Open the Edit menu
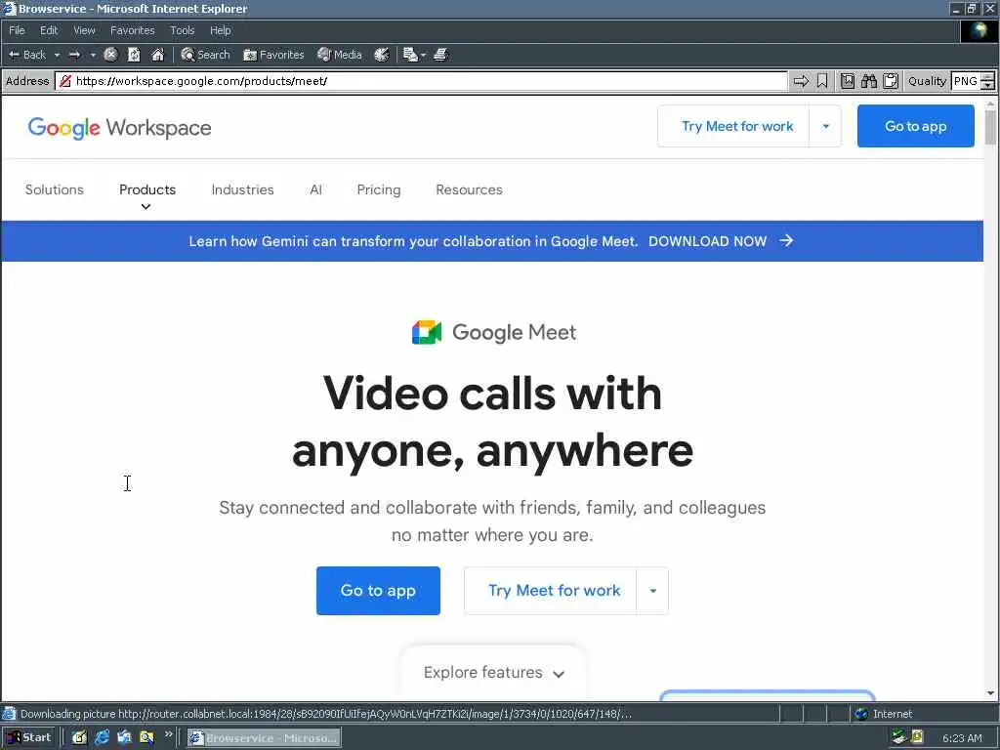Viewport: 1000px width, 750px height. click(49, 30)
